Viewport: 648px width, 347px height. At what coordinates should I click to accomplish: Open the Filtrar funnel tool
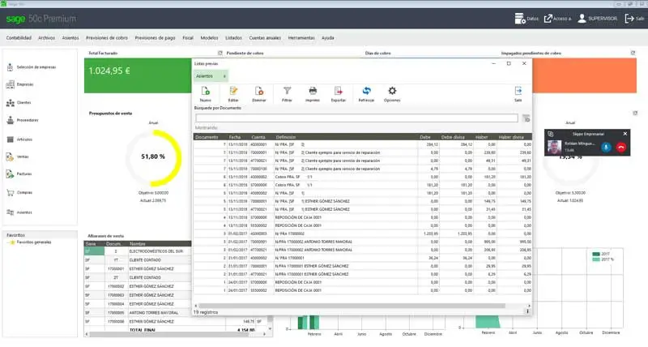pyautogui.click(x=287, y=91)
